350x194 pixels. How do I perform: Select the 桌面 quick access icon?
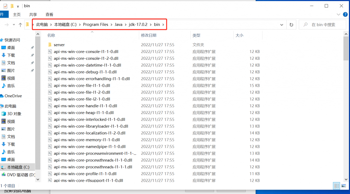[3, 47]
